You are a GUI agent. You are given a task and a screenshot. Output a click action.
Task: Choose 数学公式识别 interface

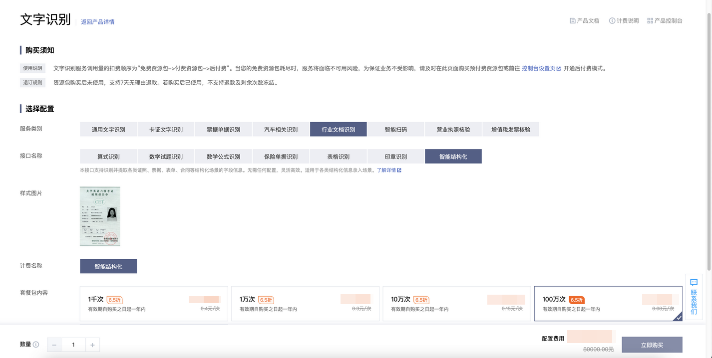tap(223, 157)
